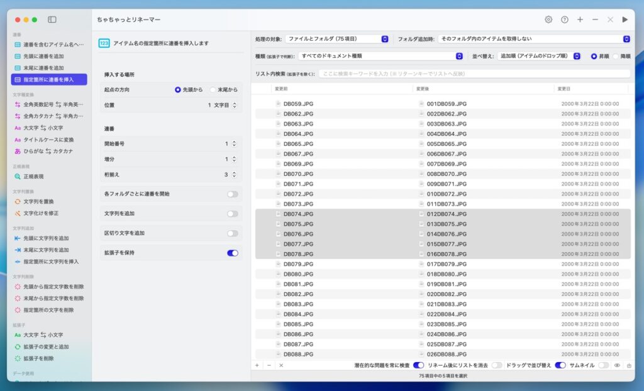Screen dimensions: 644x391
Task: Select the 末尾から radio button
Action: click(x=213, y=90)
